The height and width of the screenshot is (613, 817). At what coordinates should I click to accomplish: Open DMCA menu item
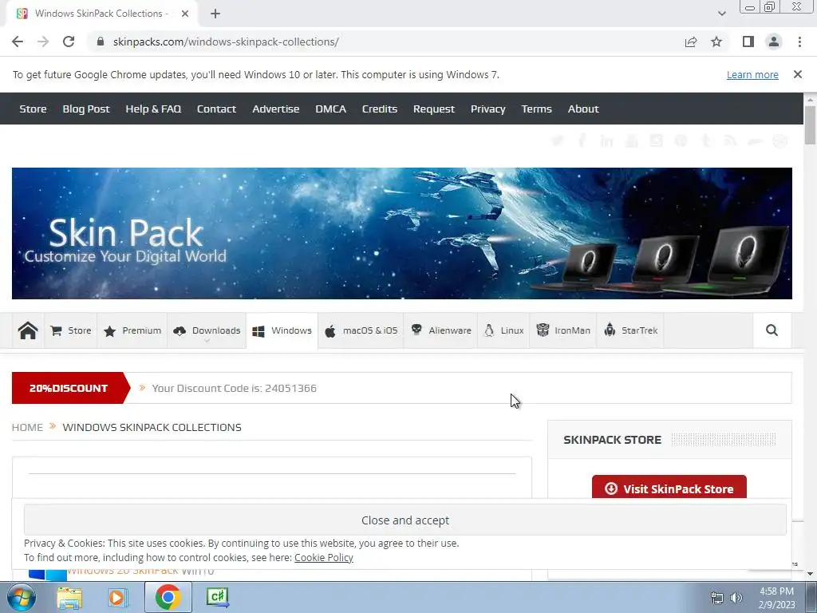tap(330, 109)
